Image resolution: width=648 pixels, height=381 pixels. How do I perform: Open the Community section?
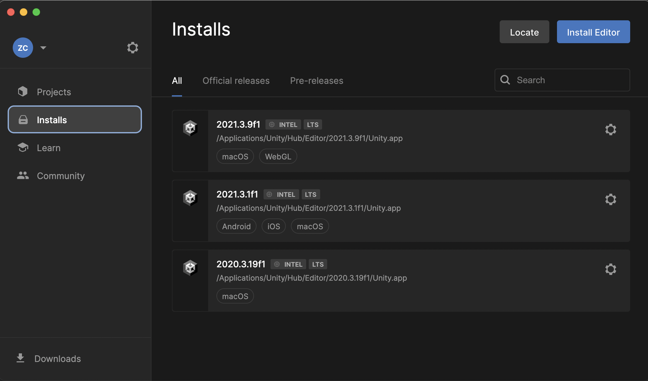click(x=60, y=176)
